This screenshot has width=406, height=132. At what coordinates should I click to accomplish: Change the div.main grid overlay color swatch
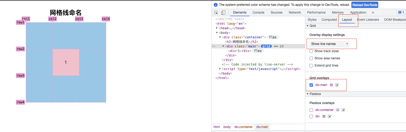pos(331,85)
